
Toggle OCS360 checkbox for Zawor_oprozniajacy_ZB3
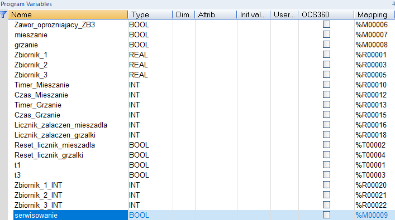click(x=326, y=25)
